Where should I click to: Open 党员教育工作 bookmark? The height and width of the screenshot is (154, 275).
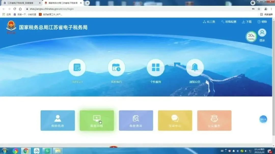pyautogui.click(x=50, y=14)
